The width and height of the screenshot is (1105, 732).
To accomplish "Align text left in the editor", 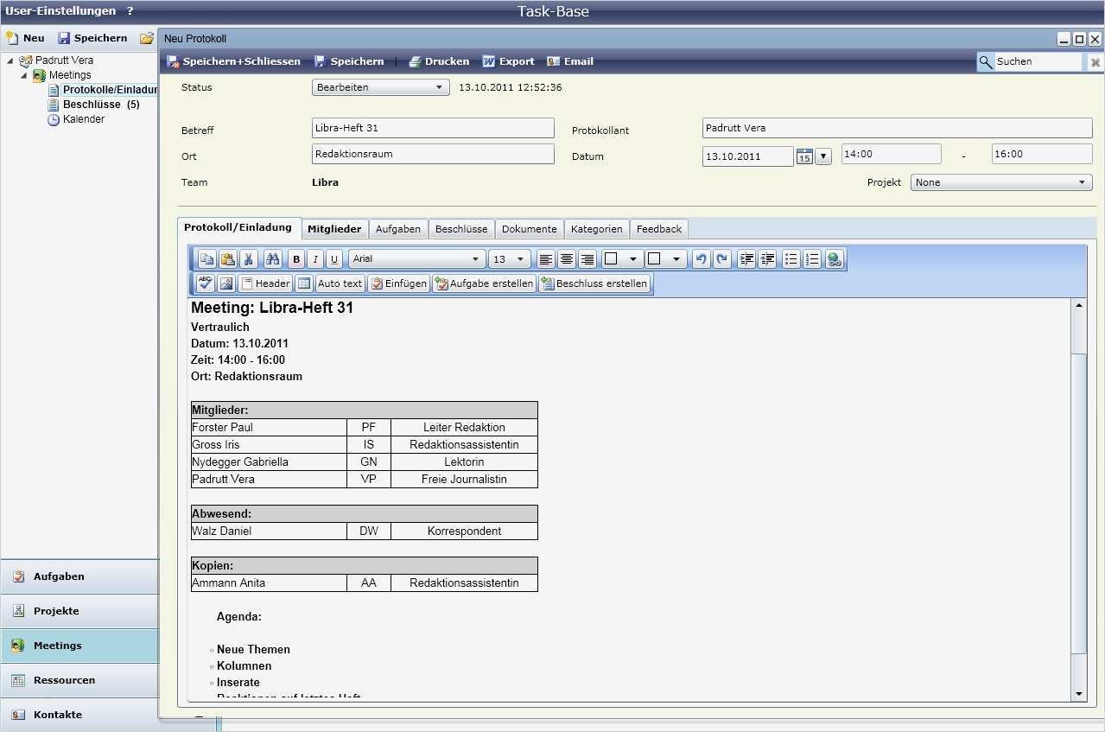I will pyautogui.click(x=545, y=259).
